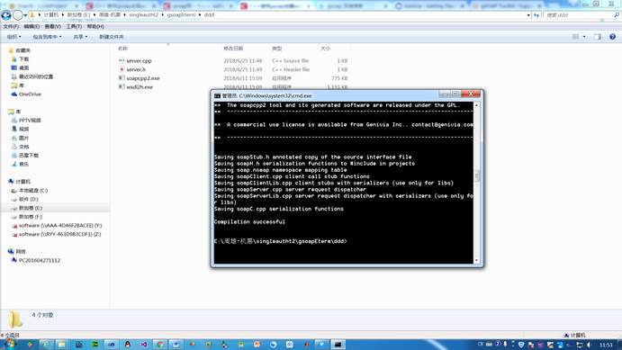
Task: Open the 文件(F) menu
Action: pyautogui.click(x=11, y=27)
